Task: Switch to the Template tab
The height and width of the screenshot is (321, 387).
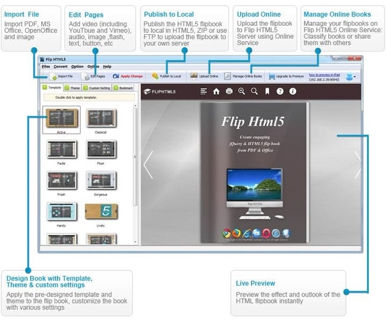Action: [x=52, y=88]
